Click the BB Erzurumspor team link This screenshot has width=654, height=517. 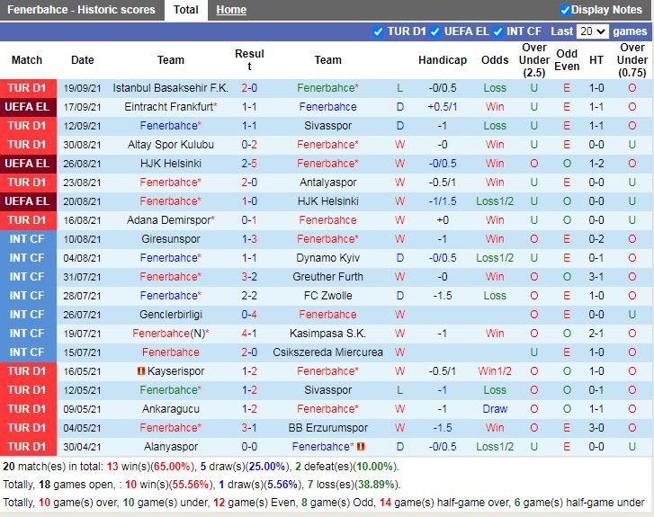(327, 428)
